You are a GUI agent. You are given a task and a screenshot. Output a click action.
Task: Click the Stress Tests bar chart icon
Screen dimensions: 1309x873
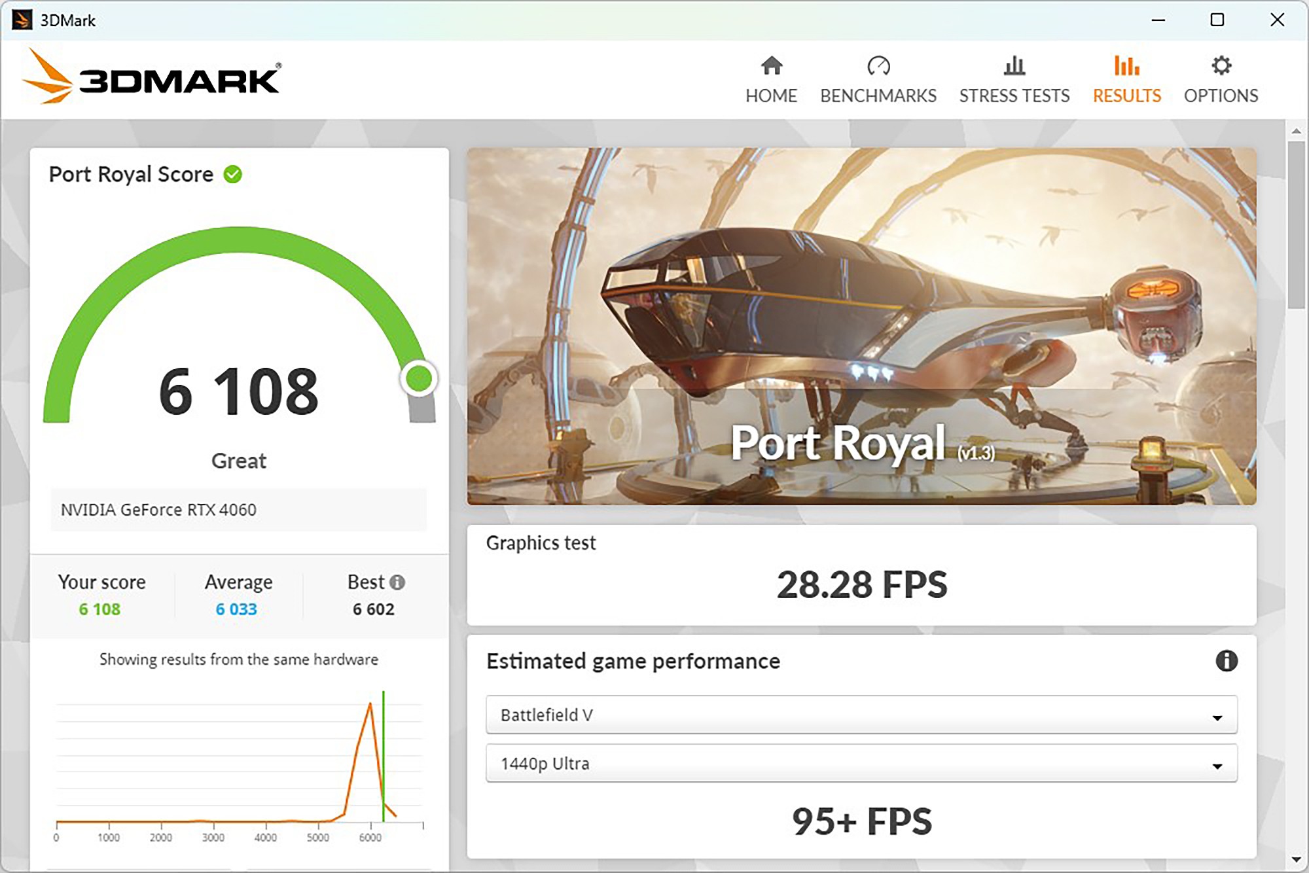pos(1014,65)
